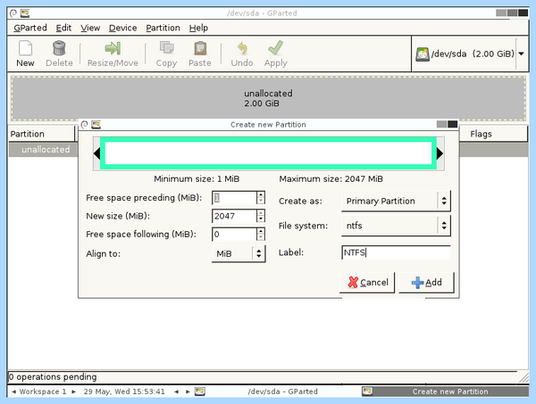
Task: Click the Create new Partition taskbar entry
Action: point(444,392)
